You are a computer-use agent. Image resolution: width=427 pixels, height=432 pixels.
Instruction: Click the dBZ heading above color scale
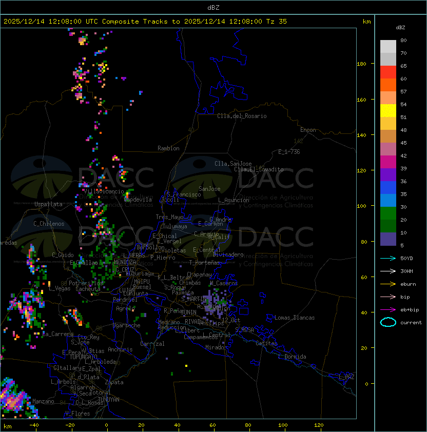[x=400, y=28]
